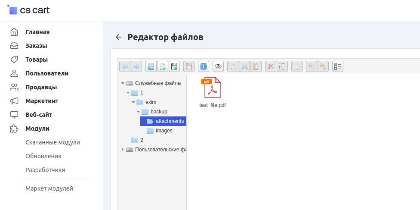
Task: Click the extract archive icon
Action: 312,66
